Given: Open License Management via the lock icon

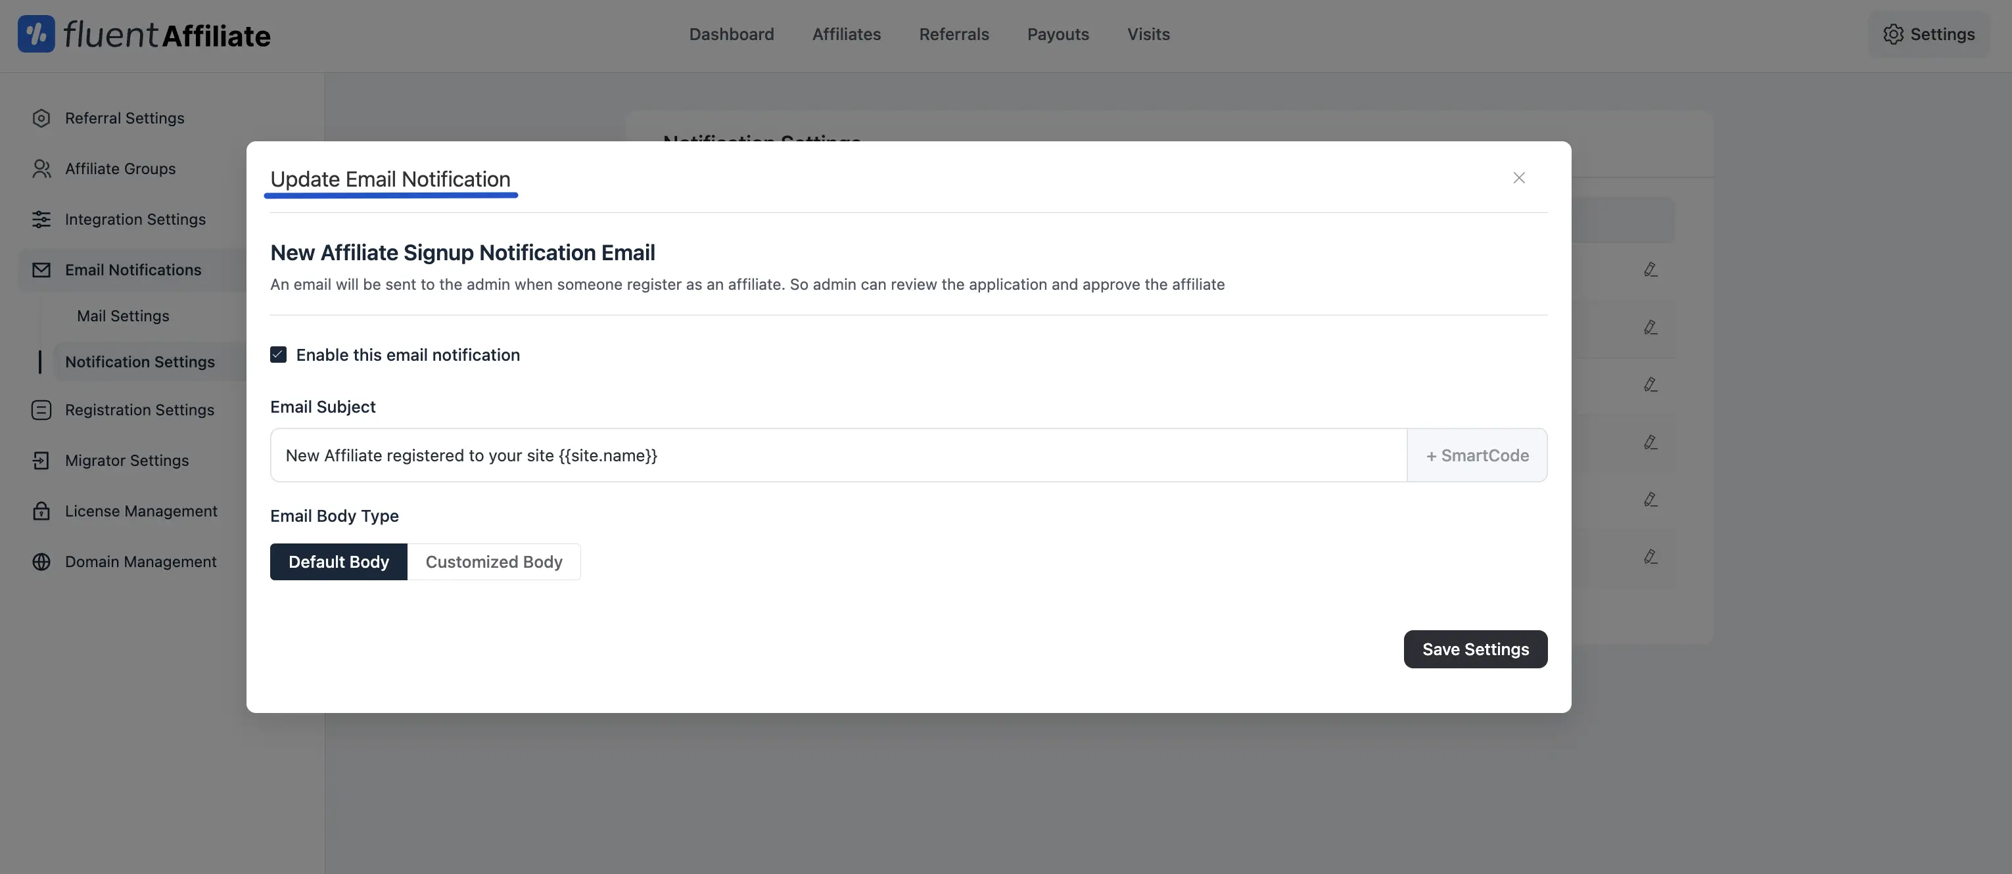Looking at the screenshot, I should 41,511.
